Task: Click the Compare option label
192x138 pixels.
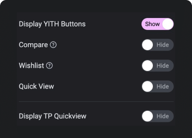Action: pyautogui.click(x=33, y=45)
